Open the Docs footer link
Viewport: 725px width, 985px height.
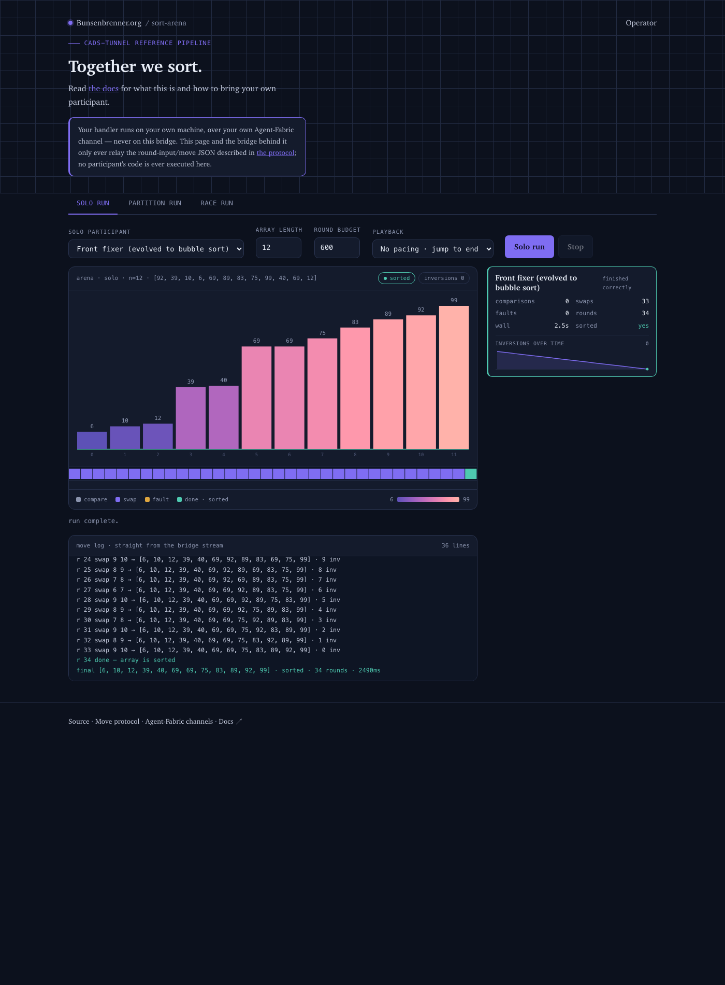226,722
